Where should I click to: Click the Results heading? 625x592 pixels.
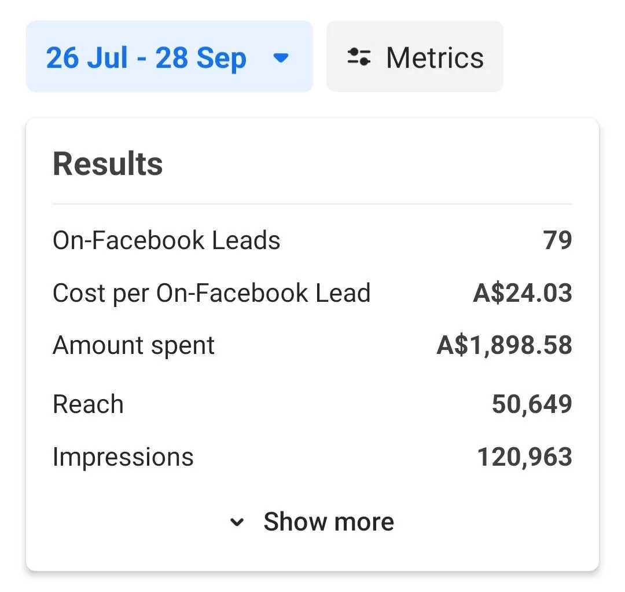point(108,165)
